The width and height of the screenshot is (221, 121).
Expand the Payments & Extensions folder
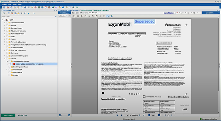tap(5, 42)
